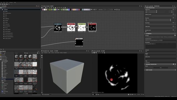
Task: Expand the Input Values section
Action: [175, 70]
